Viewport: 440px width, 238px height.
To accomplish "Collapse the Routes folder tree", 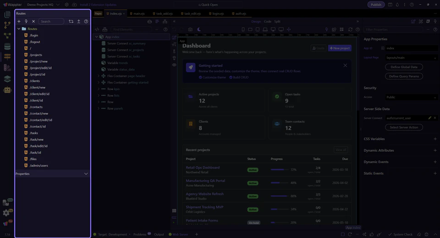I will (19, 29).
